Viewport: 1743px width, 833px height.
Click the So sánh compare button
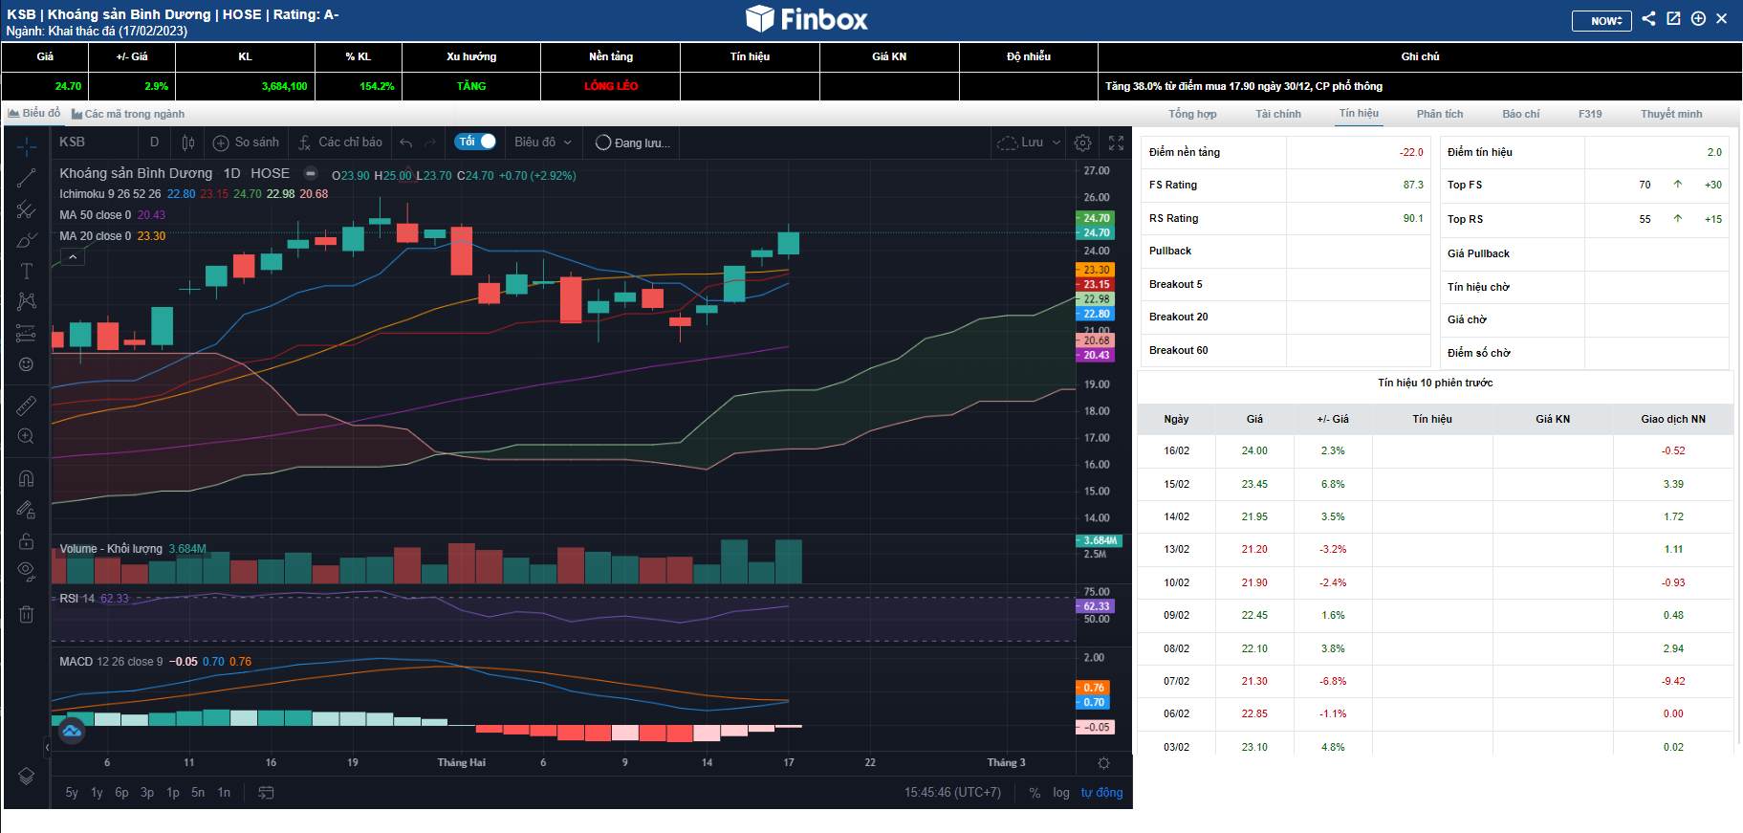pos(247,142)
